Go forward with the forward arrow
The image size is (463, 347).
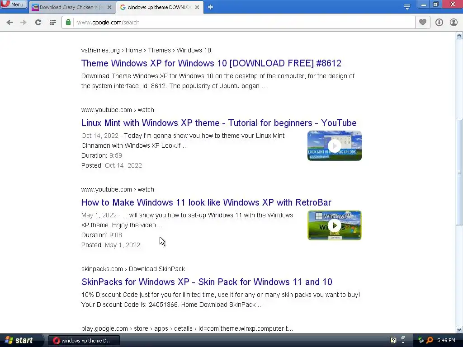(24, 23)
